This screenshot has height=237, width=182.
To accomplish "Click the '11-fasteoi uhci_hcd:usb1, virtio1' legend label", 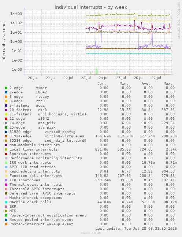I will (48, 114).
